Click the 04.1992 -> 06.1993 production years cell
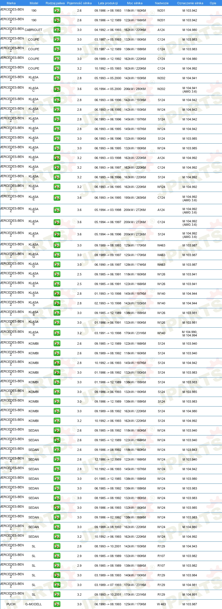 108,30
